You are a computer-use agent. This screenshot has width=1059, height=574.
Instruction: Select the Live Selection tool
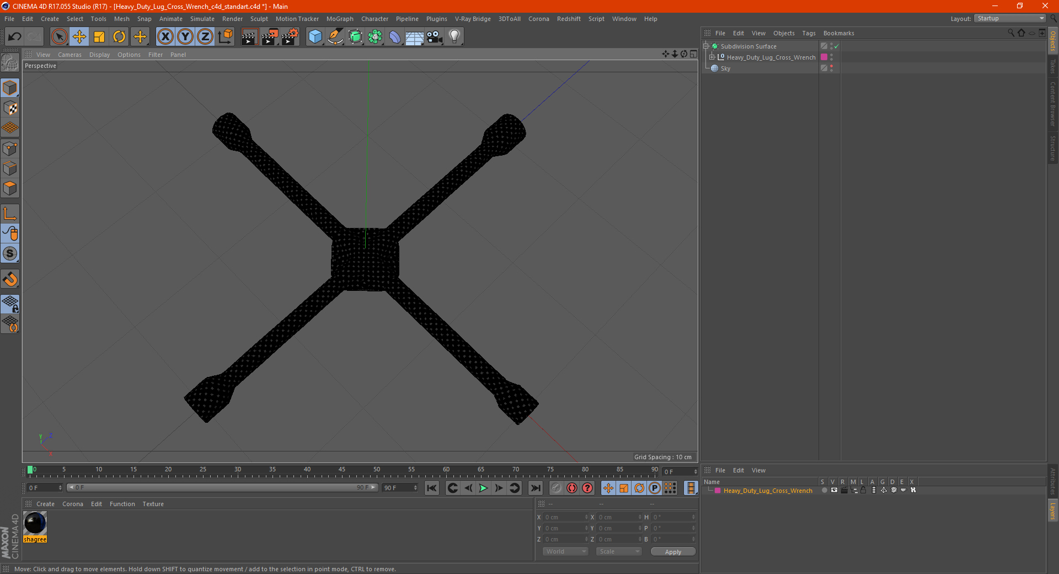[59, 37]
